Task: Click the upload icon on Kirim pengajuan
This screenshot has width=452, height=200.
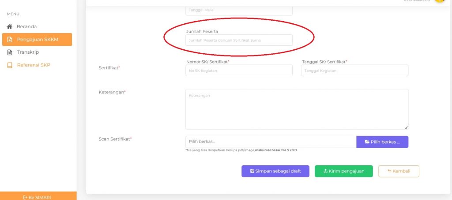Action: tap(325, 171)
